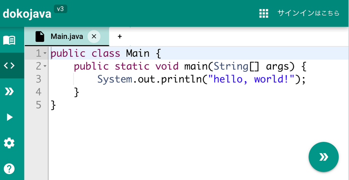Click line number 4 in the gutter

pos(38,92)
